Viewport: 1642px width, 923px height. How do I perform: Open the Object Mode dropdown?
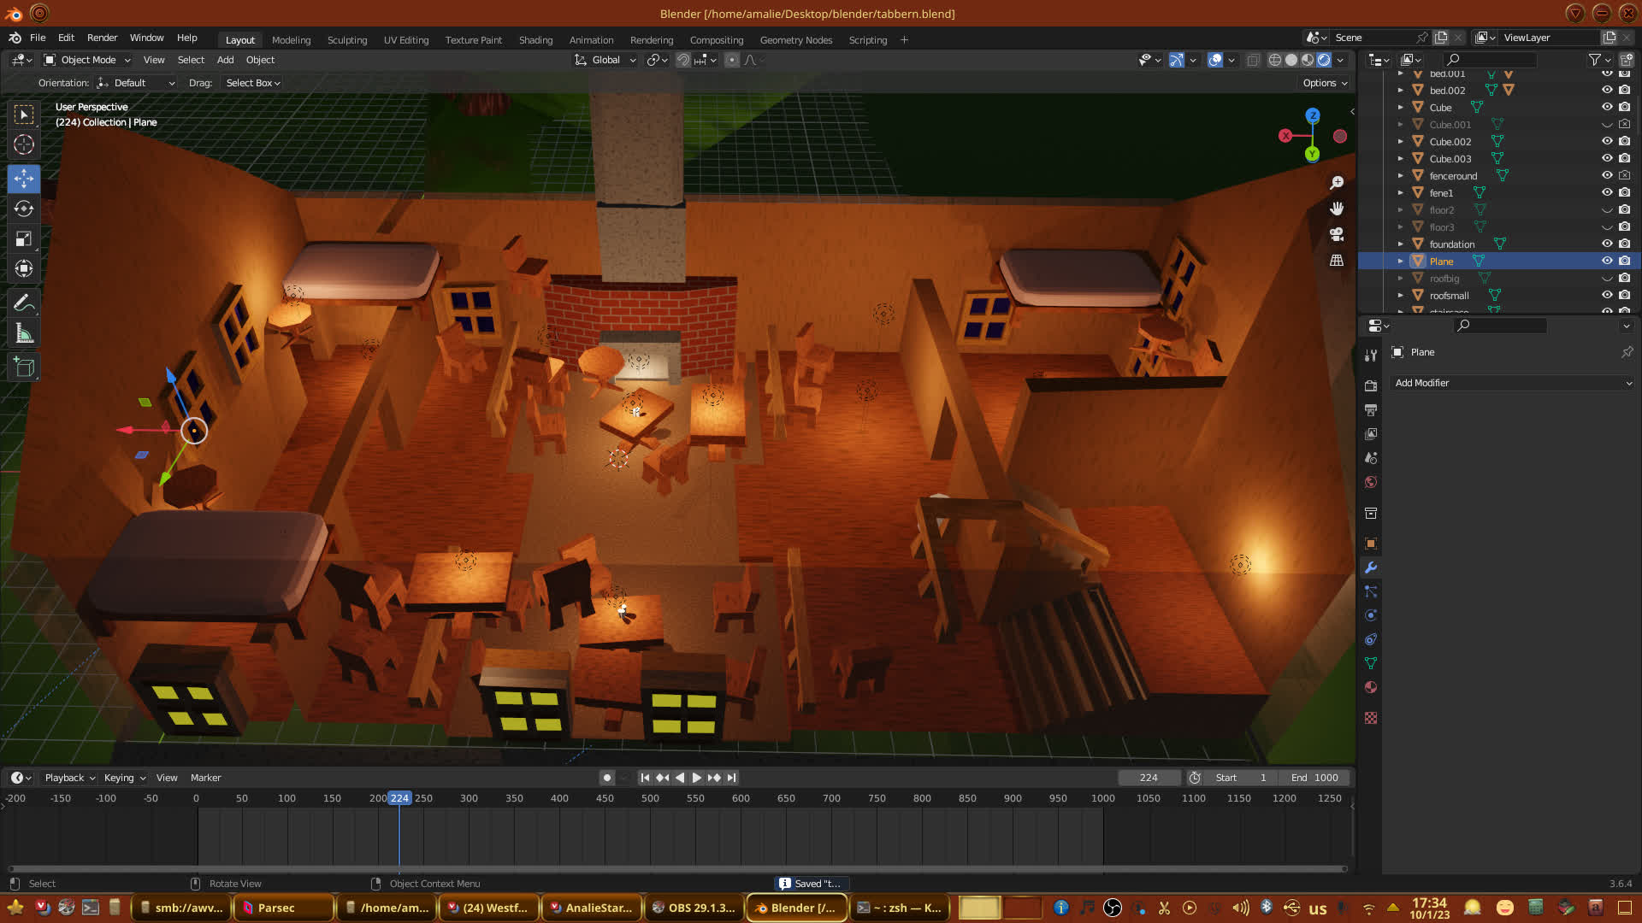[87, 60]
